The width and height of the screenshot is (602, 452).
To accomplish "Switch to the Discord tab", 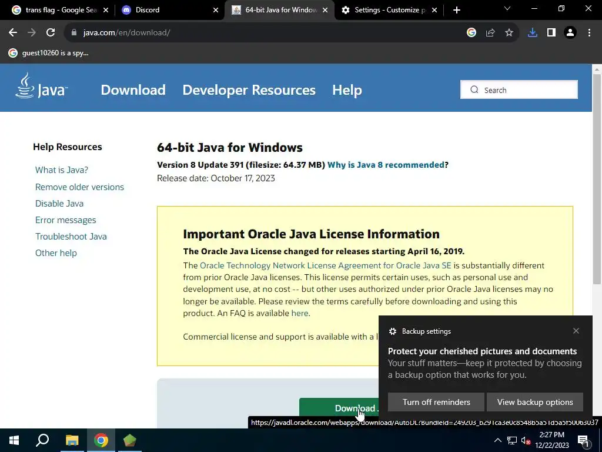I will coord(169,10).
